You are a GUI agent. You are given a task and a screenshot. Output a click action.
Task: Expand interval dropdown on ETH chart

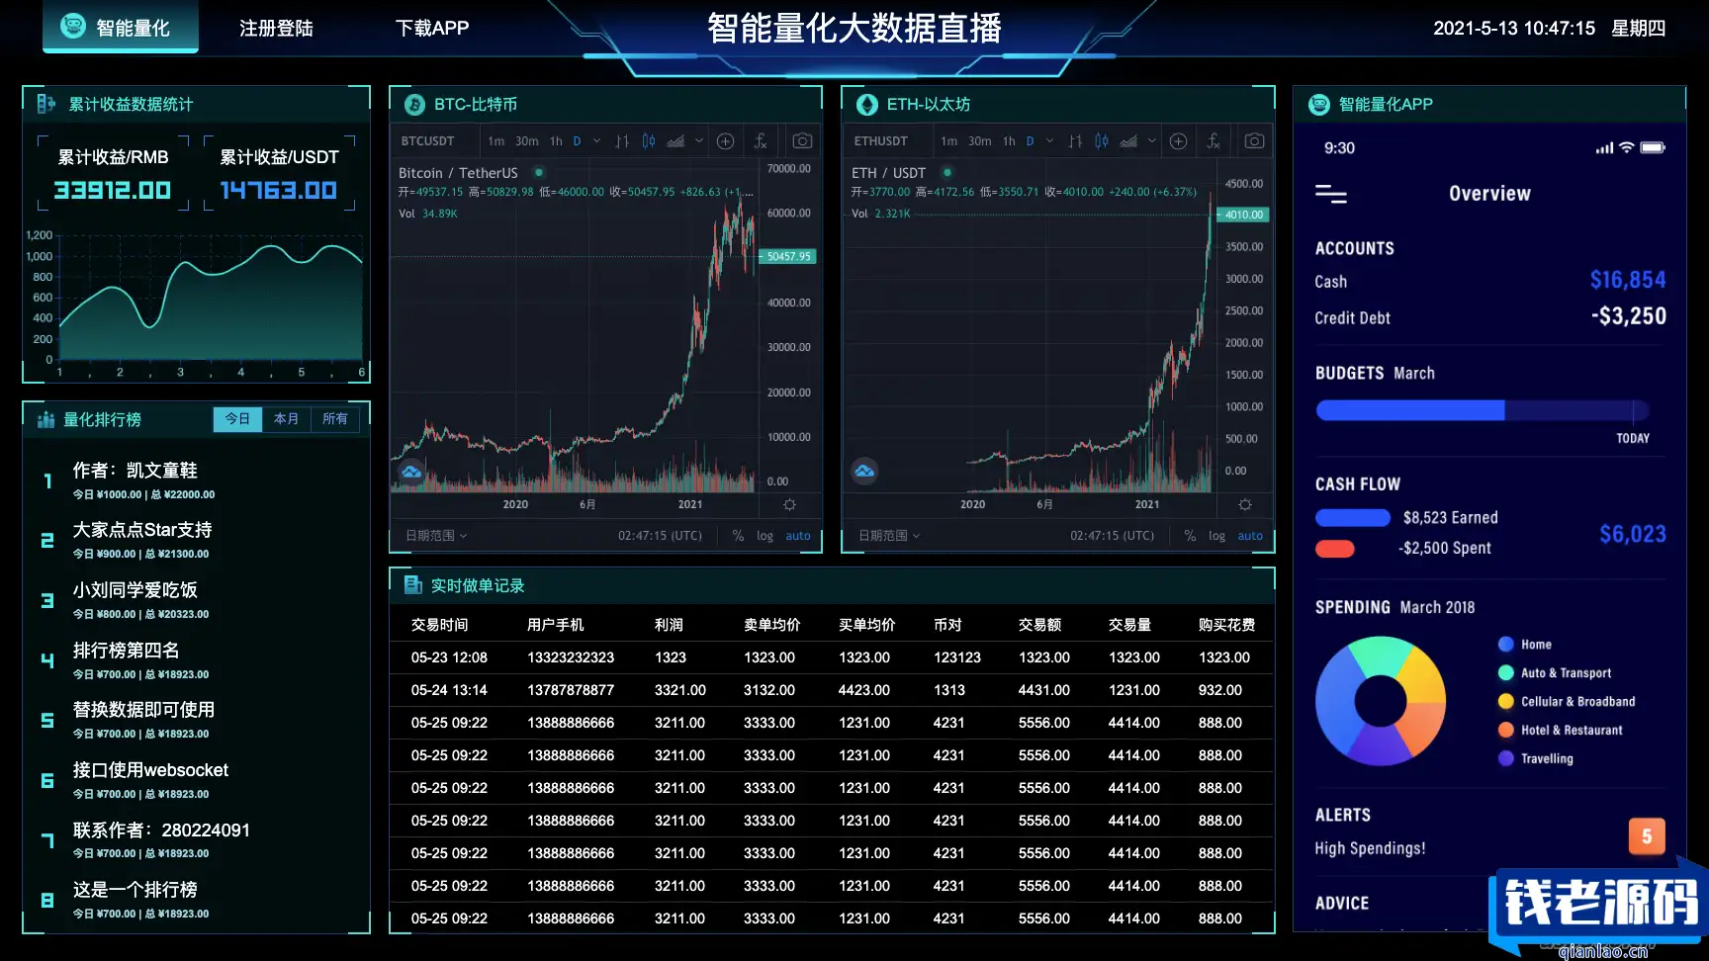[1049, 141]
